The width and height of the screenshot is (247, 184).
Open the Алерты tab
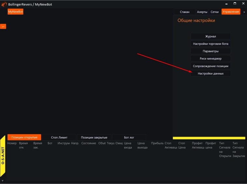202,12
